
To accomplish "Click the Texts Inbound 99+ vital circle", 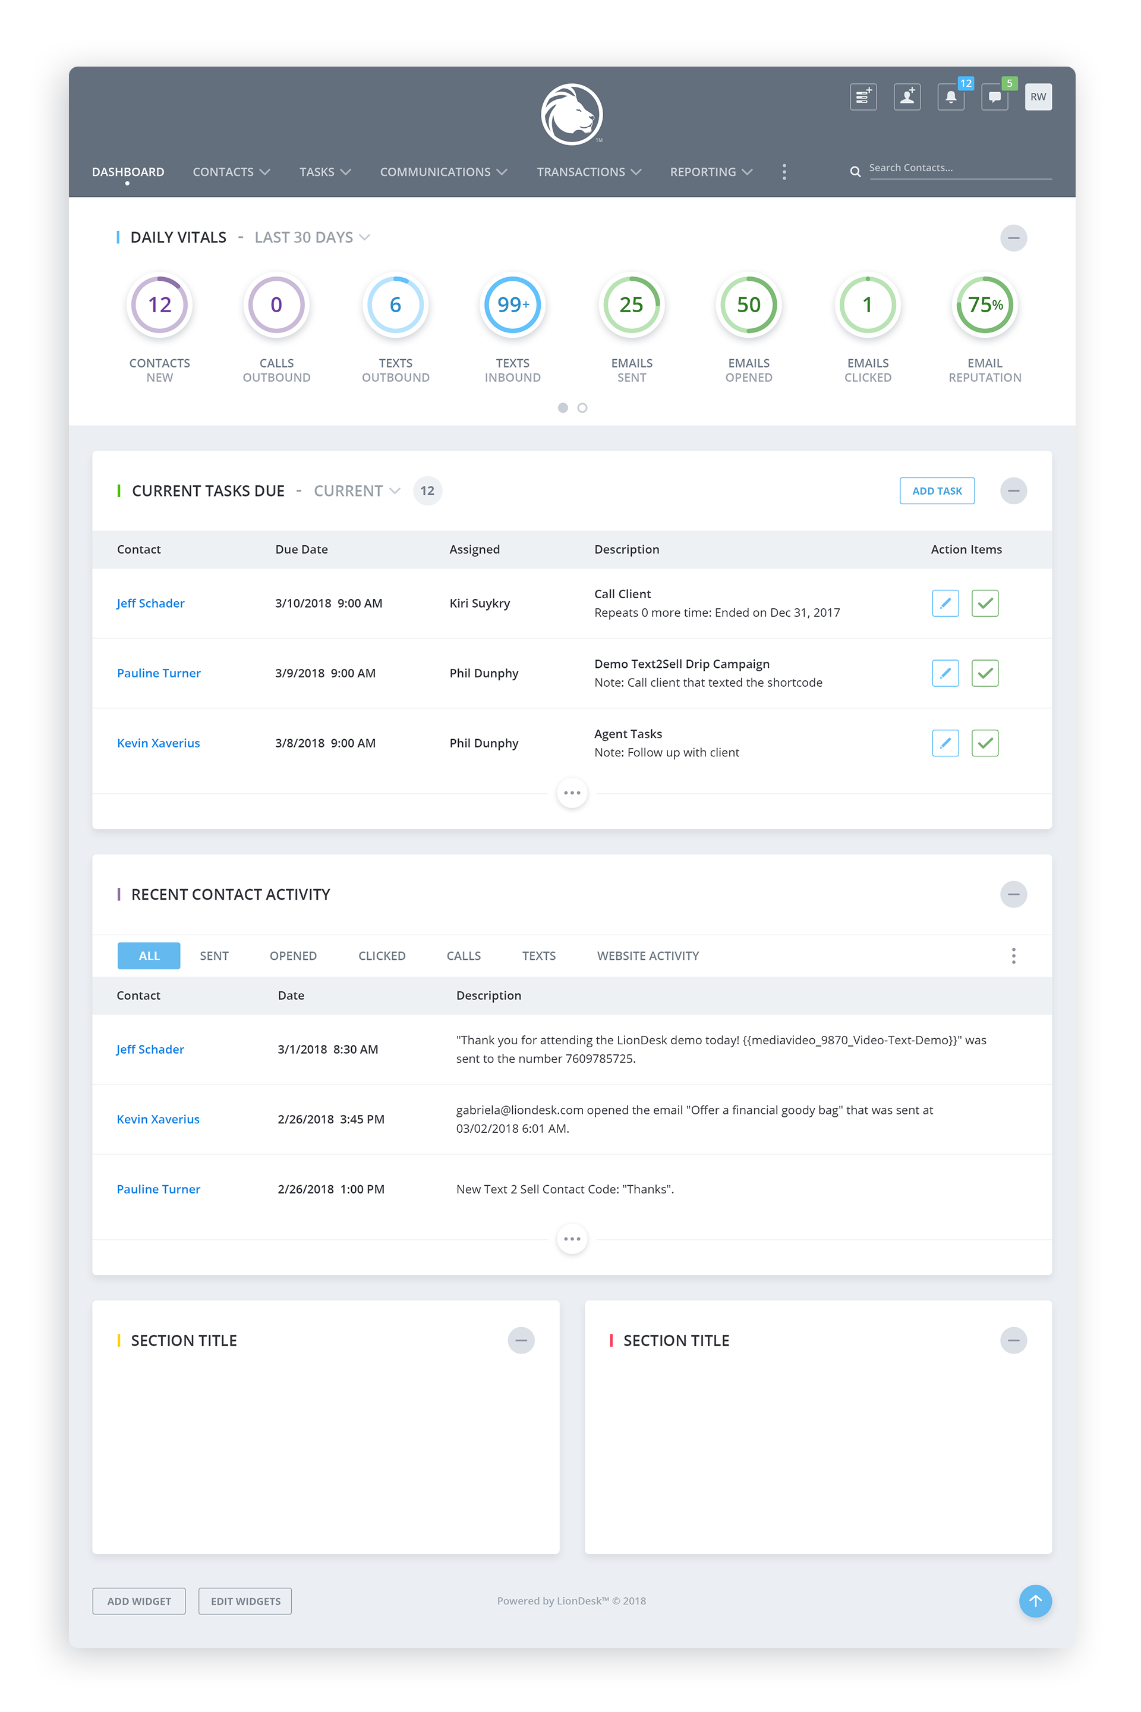I will point(513,304).
